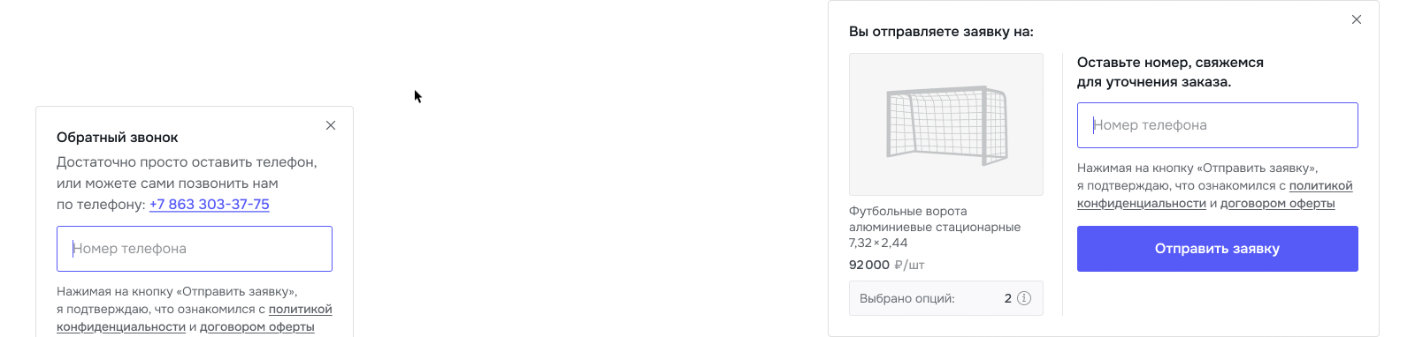Expand the Выбрано опций row
1415x337 pixels.
click(x=946, y=298)
